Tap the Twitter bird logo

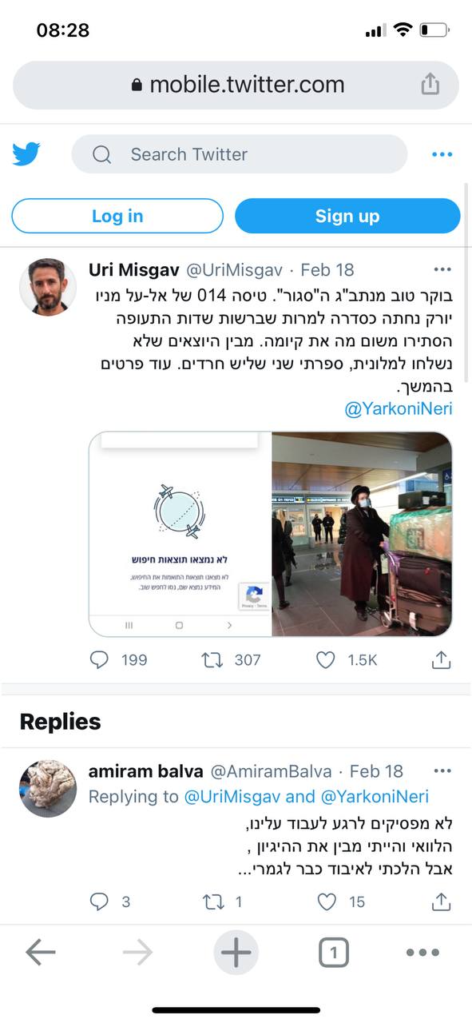coord(26,154)
